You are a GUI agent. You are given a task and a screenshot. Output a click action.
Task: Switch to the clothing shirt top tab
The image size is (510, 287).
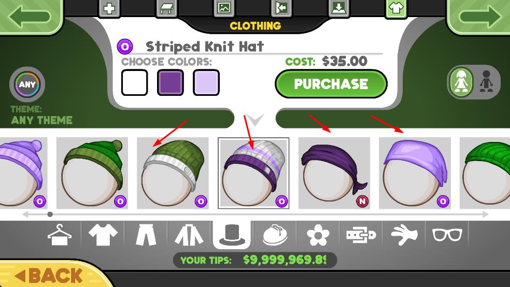point(396,8)
